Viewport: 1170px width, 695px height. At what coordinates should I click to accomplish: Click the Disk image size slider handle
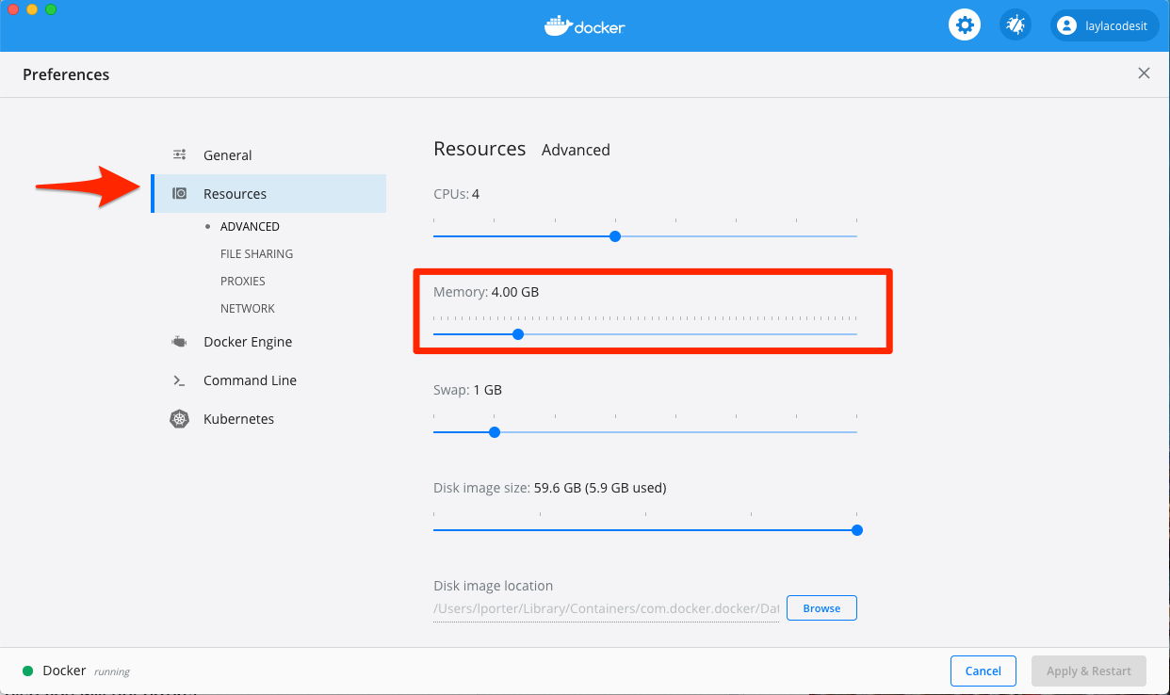tap(857, 530)
